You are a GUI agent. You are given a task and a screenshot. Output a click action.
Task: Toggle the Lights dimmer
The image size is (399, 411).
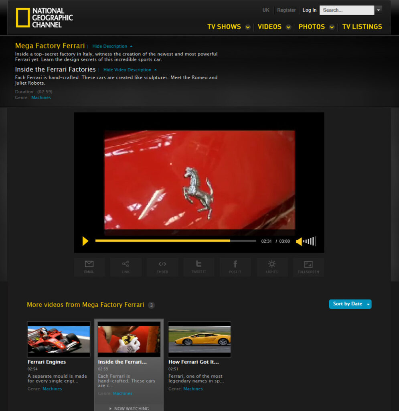(272, 267)
